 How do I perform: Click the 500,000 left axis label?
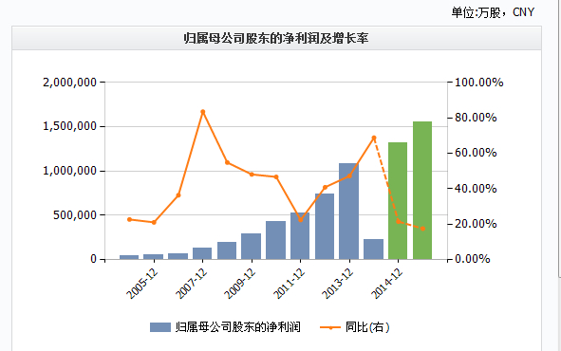pos(75,215)
